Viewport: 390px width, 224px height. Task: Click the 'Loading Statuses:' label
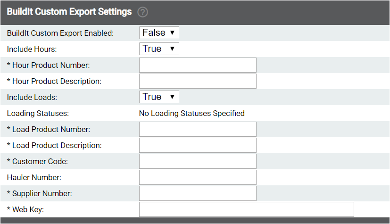(x=38, y=113)
